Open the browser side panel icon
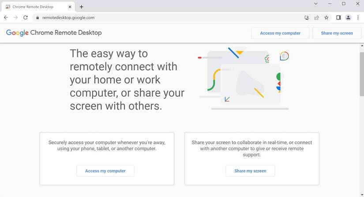This screenshot has height=197, width=364. click(338, 18)
